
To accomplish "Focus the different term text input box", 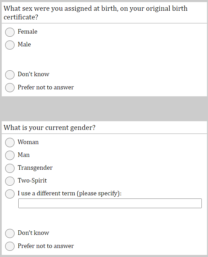I will tap(110, 203).
